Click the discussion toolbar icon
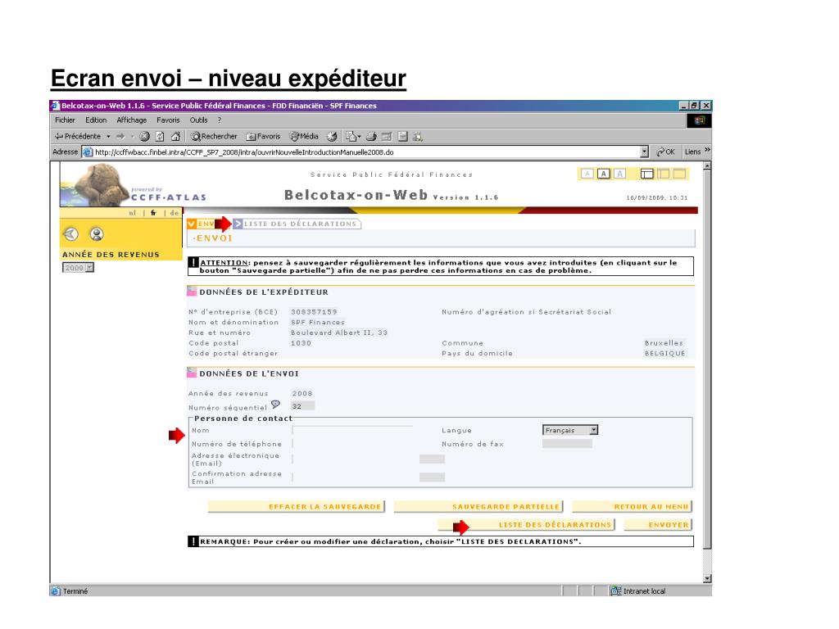 pos(403,137)
